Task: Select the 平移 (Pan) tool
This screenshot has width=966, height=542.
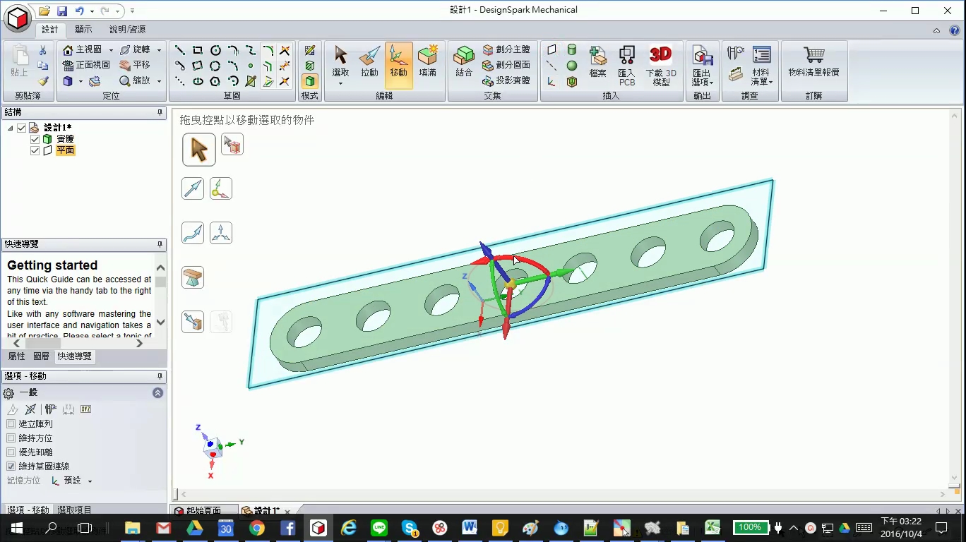Action: [x=134, y=65]
